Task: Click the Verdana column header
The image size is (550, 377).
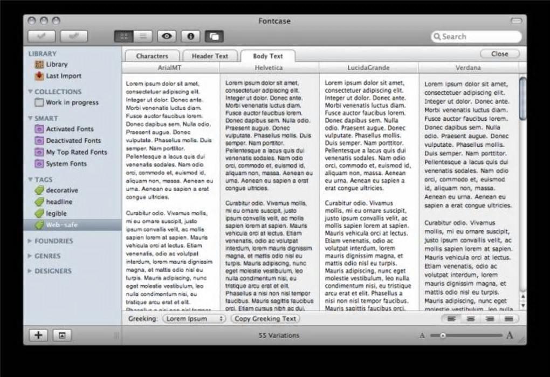Action: point(468,67)
